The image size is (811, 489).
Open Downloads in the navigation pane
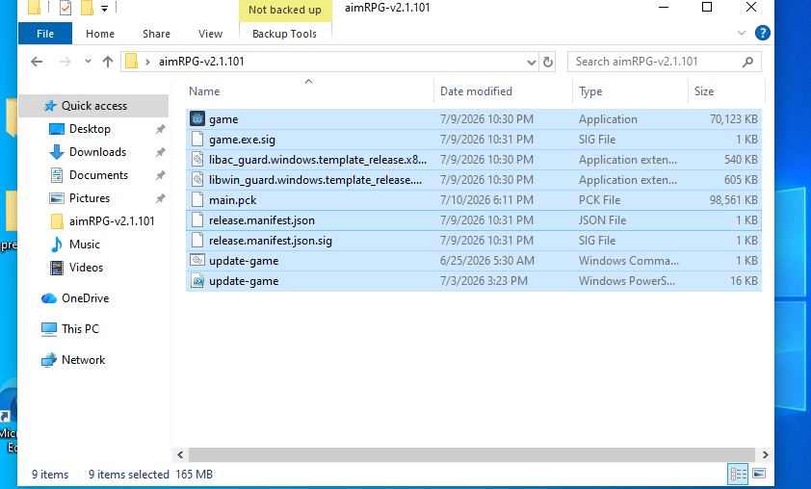tap(97, 152)
